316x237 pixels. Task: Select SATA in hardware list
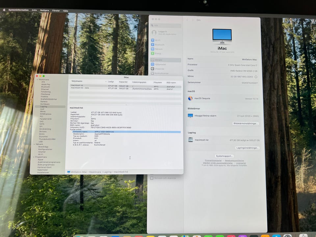(42, 124)
